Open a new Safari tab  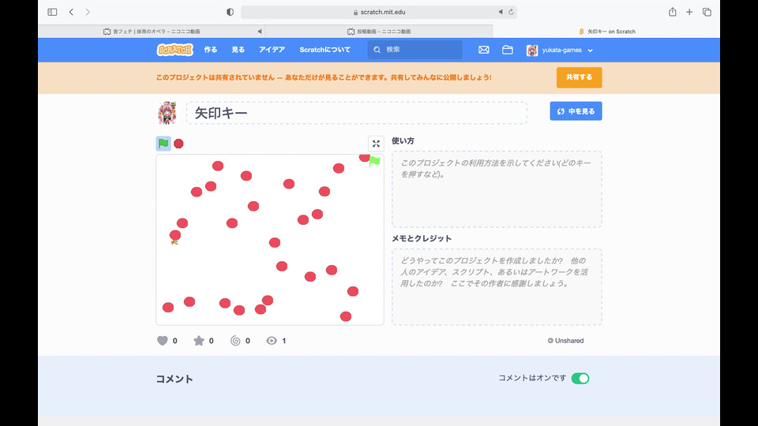point(689,12)
